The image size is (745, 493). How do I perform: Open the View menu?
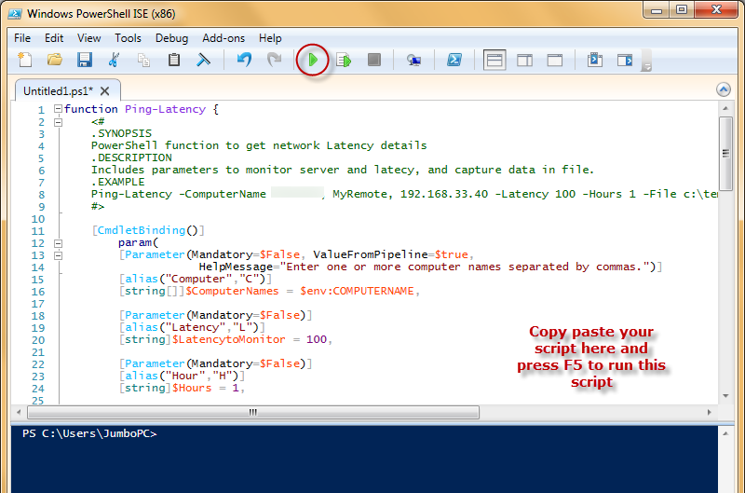pyautogui.click(x=88, y=38)
